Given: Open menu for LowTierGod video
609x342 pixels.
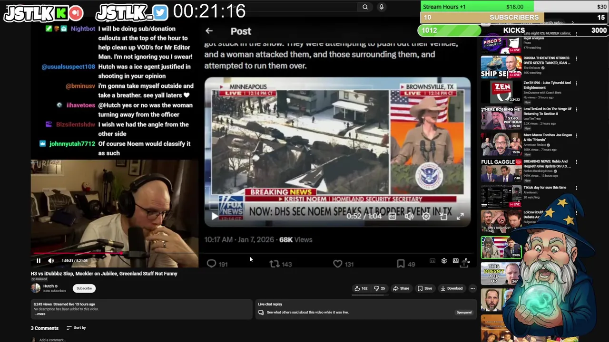Looking at the screenshot, I should 576,110.
